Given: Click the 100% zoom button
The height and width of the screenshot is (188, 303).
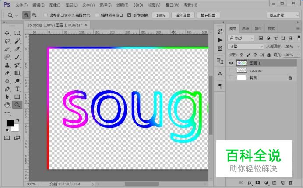Looking at the screenshot, I should (x=160, y=15).
